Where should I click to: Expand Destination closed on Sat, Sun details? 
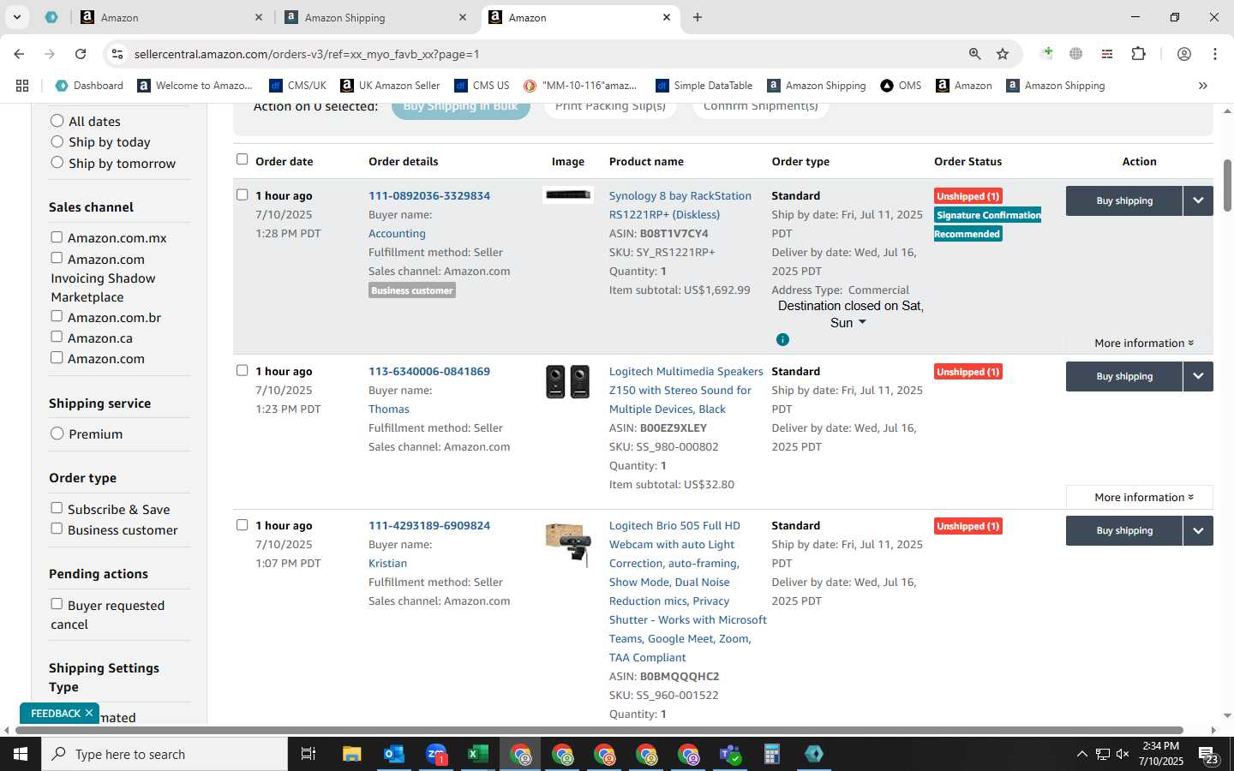click(x=862, y=323)
